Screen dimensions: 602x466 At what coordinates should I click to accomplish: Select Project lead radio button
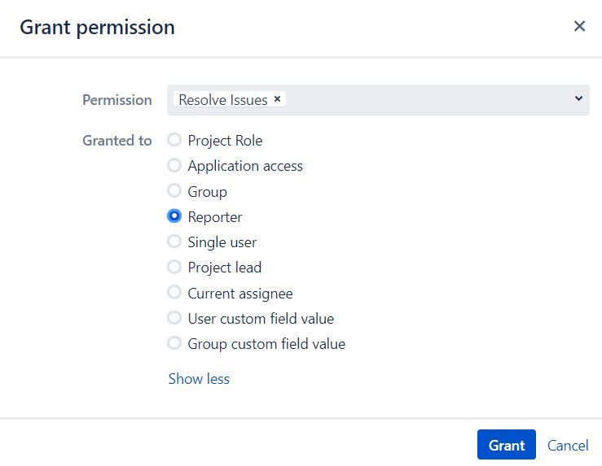pos(174,267)
